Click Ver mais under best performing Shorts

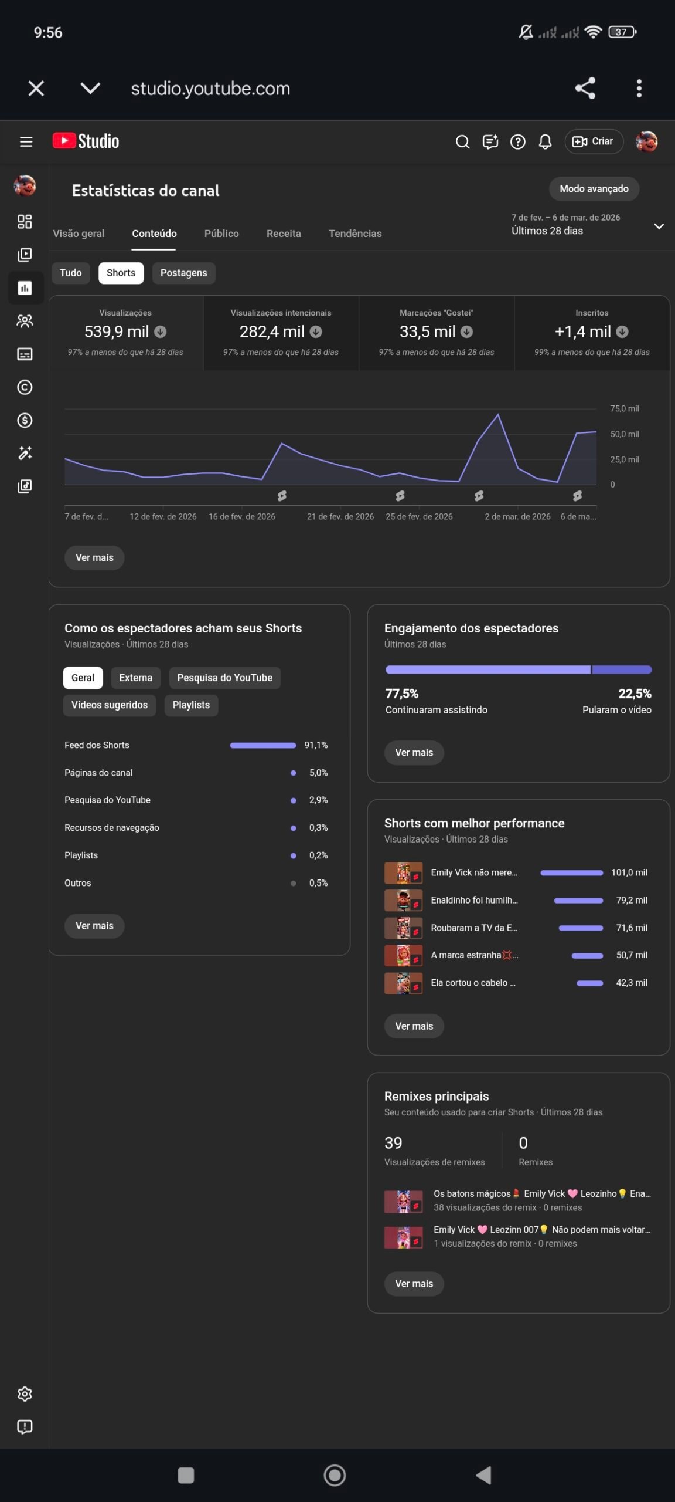[414, 1026]
